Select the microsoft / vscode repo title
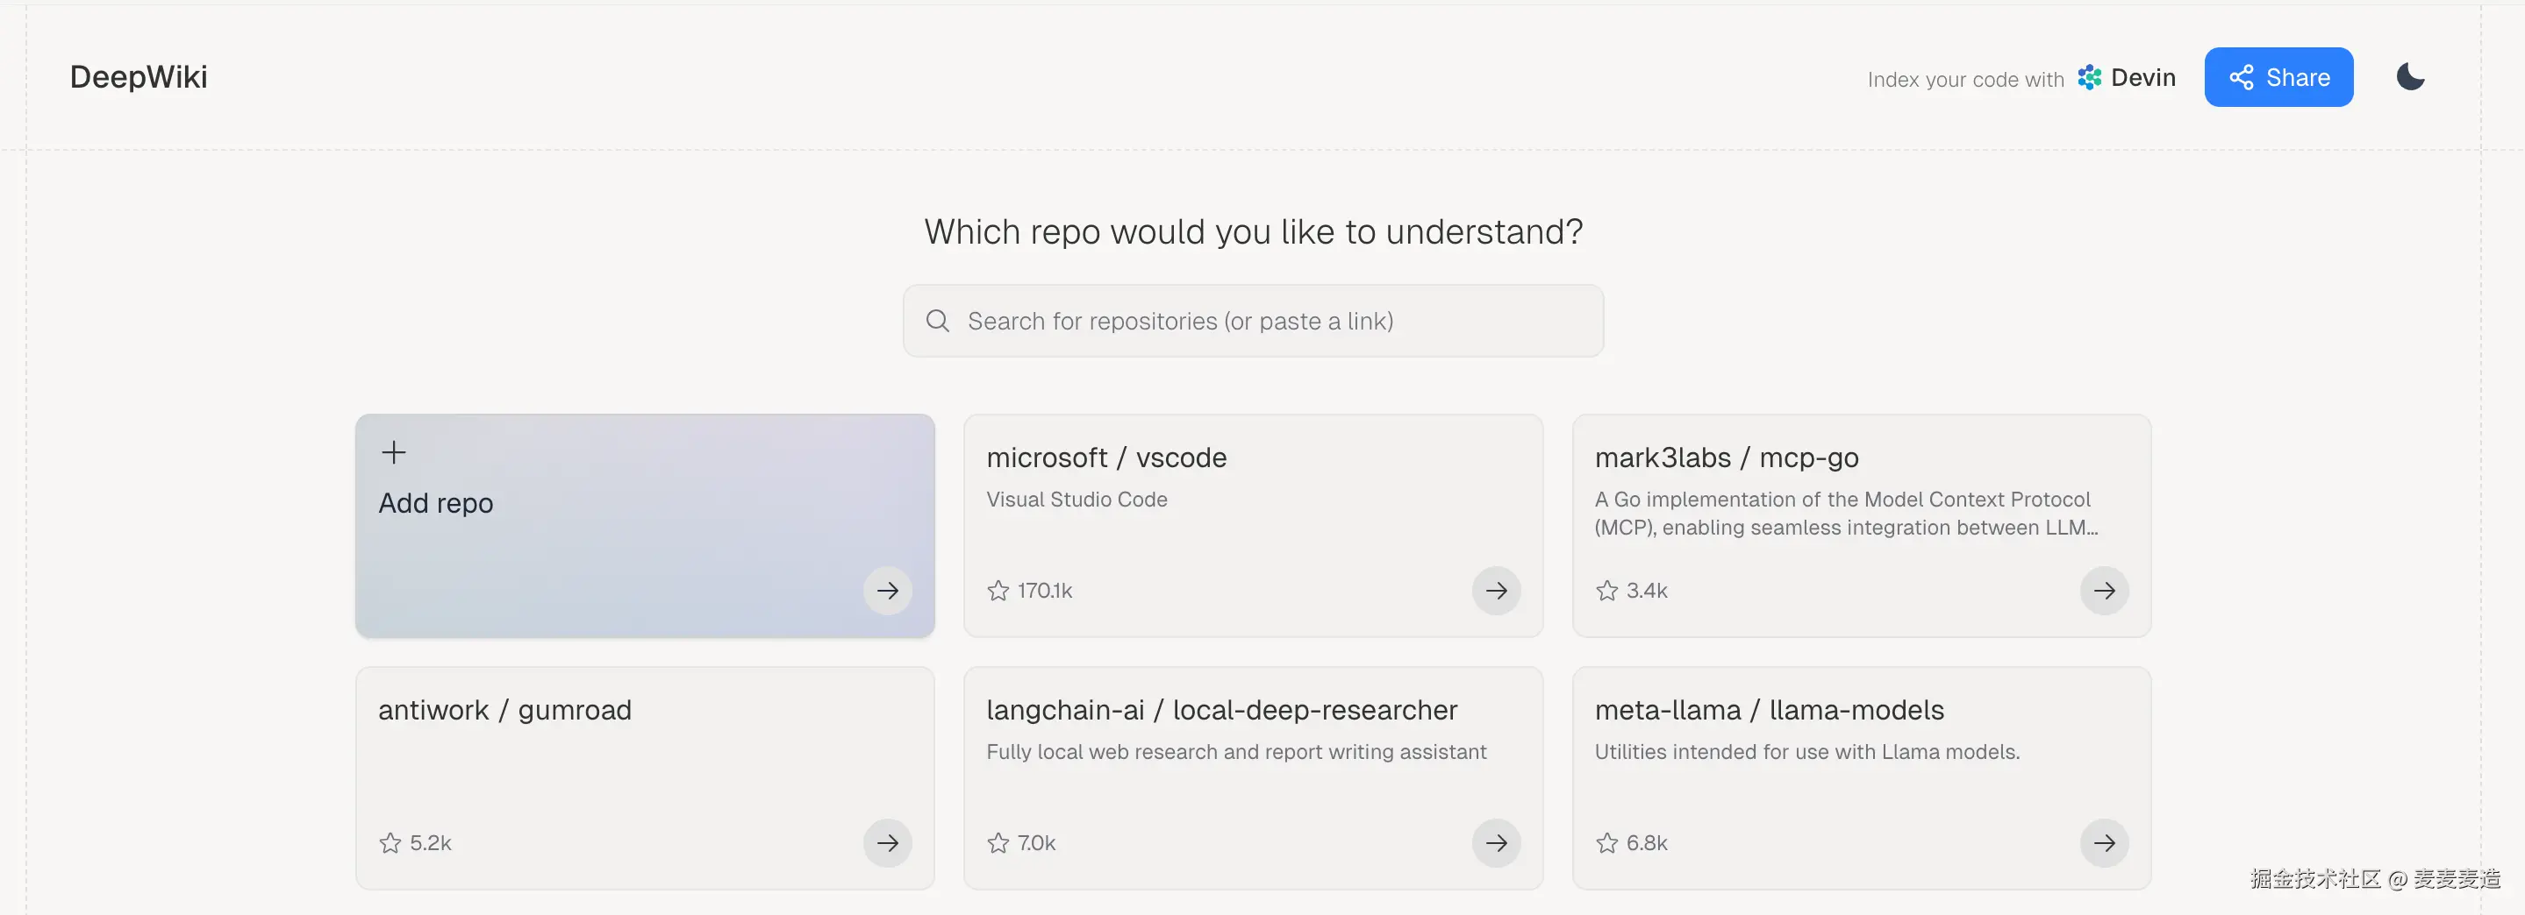The height and width of the screenshot is (915, 2525). click(1105, 457)
